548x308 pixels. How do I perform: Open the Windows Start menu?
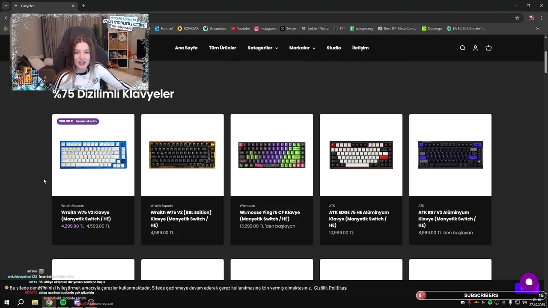click(x=6, y=302)
